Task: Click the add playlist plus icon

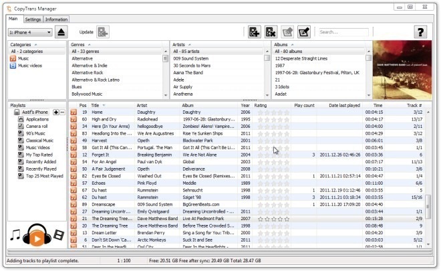Action: (x=56, y=112)
